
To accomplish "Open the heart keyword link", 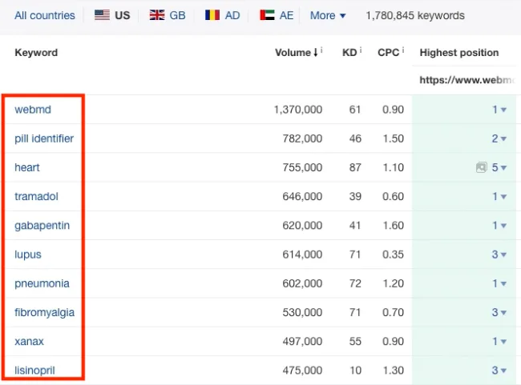I will (x=27, y=167).
